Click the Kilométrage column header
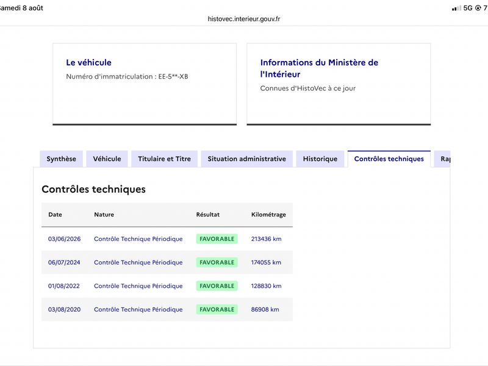The image size is (488, 366). [x=268, y=215]
